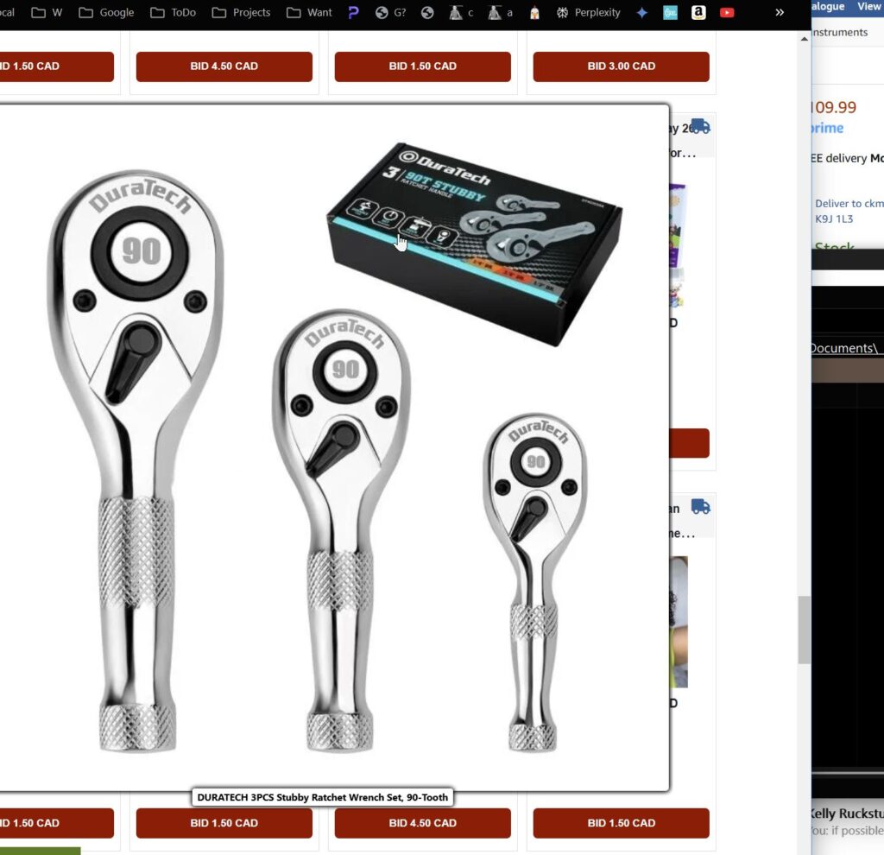Viewport: 884px width, 855px height.
Task: Open the View menu in right window
Action: point(868,7)
